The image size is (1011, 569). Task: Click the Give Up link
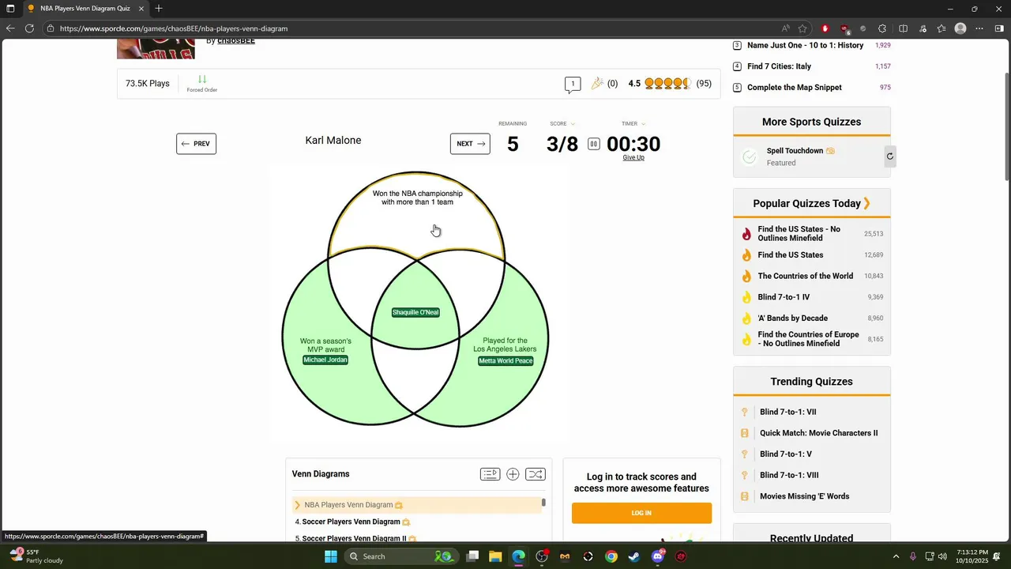(633, 158)
